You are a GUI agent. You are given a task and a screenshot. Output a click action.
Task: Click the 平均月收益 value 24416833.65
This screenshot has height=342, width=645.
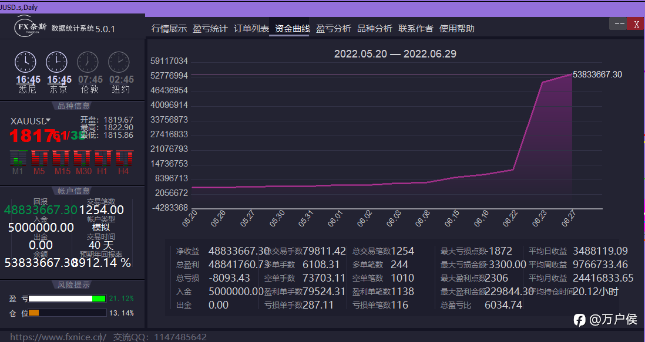603,278
